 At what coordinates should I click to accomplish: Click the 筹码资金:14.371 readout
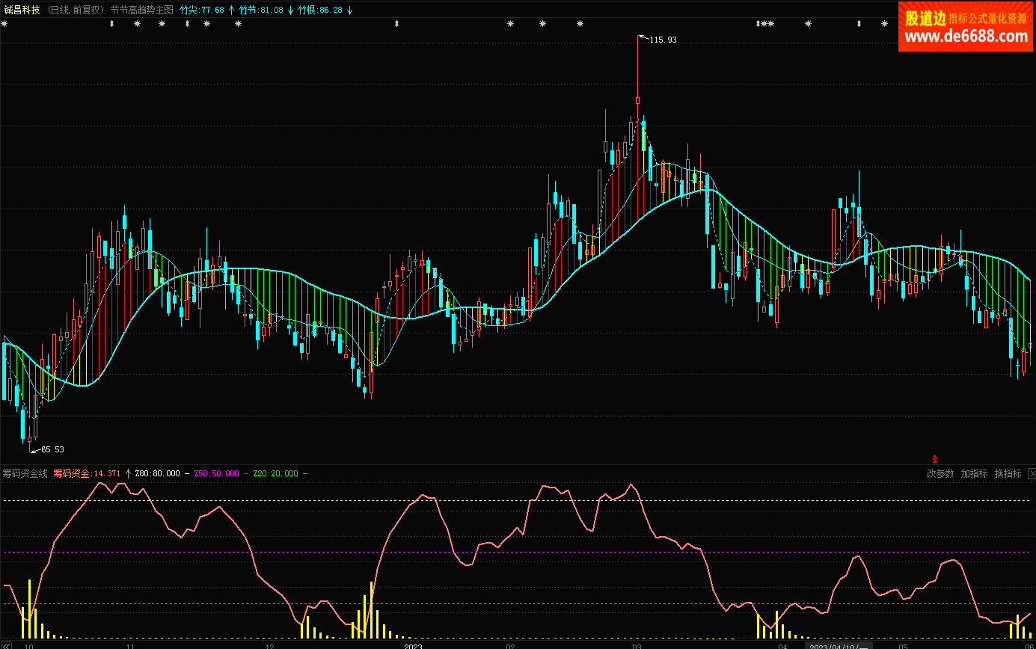(x=88, y=473)
